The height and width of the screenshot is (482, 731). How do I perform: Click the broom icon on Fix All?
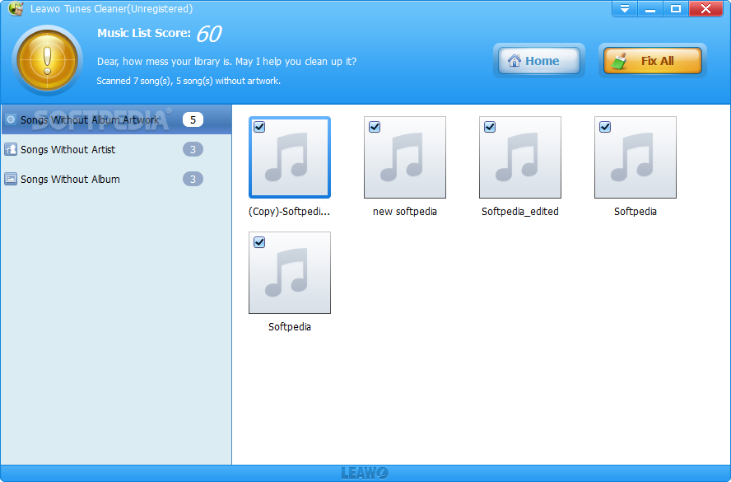point(620,61)
